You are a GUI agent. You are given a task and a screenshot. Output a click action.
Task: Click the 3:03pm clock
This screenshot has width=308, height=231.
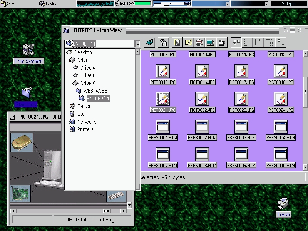coord(288,3)
